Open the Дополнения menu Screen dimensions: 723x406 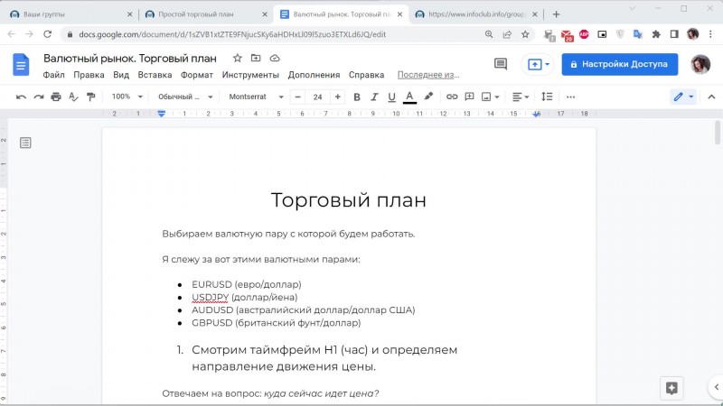pos(314,75)
